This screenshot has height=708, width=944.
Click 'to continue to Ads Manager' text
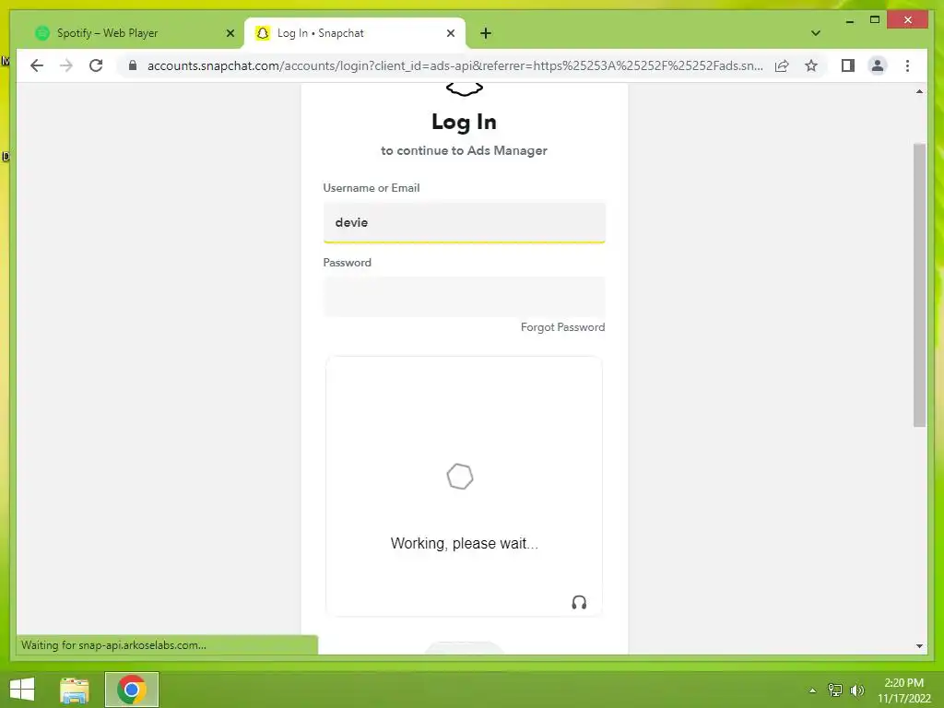point(464,150)
